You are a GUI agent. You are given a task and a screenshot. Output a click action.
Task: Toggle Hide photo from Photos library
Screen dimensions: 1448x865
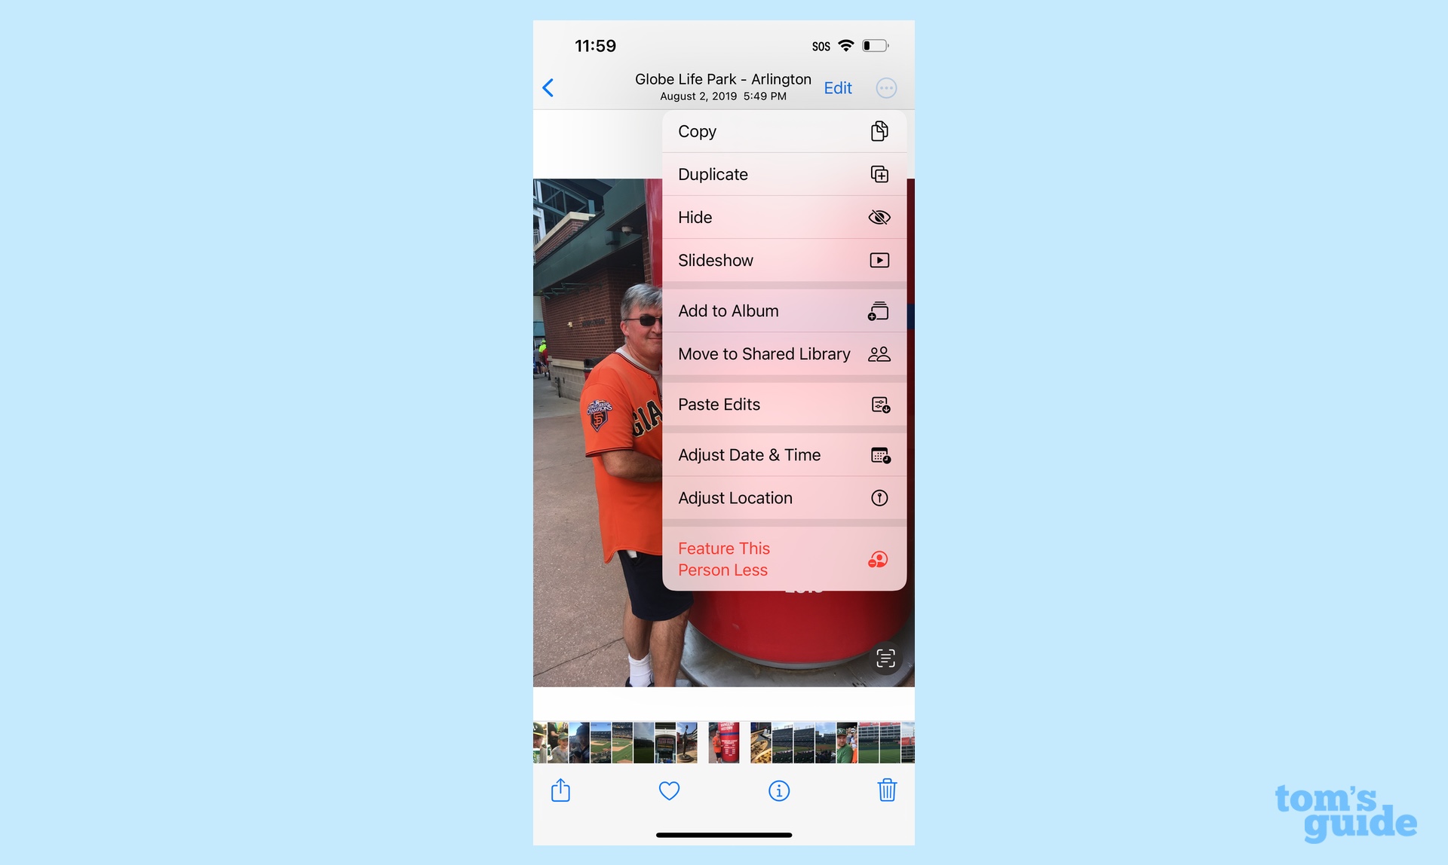[x=781, y=216]
